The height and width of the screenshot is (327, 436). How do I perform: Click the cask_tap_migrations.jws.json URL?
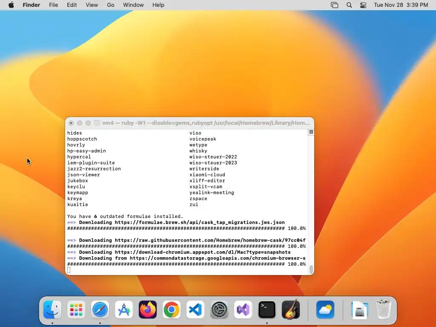[x=200, y=222]
